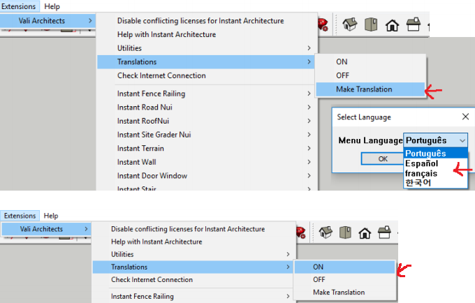Expand Vali Architects submenu in upper screenshot
Viewport: 475px width, 303px height.
(48, 20)
